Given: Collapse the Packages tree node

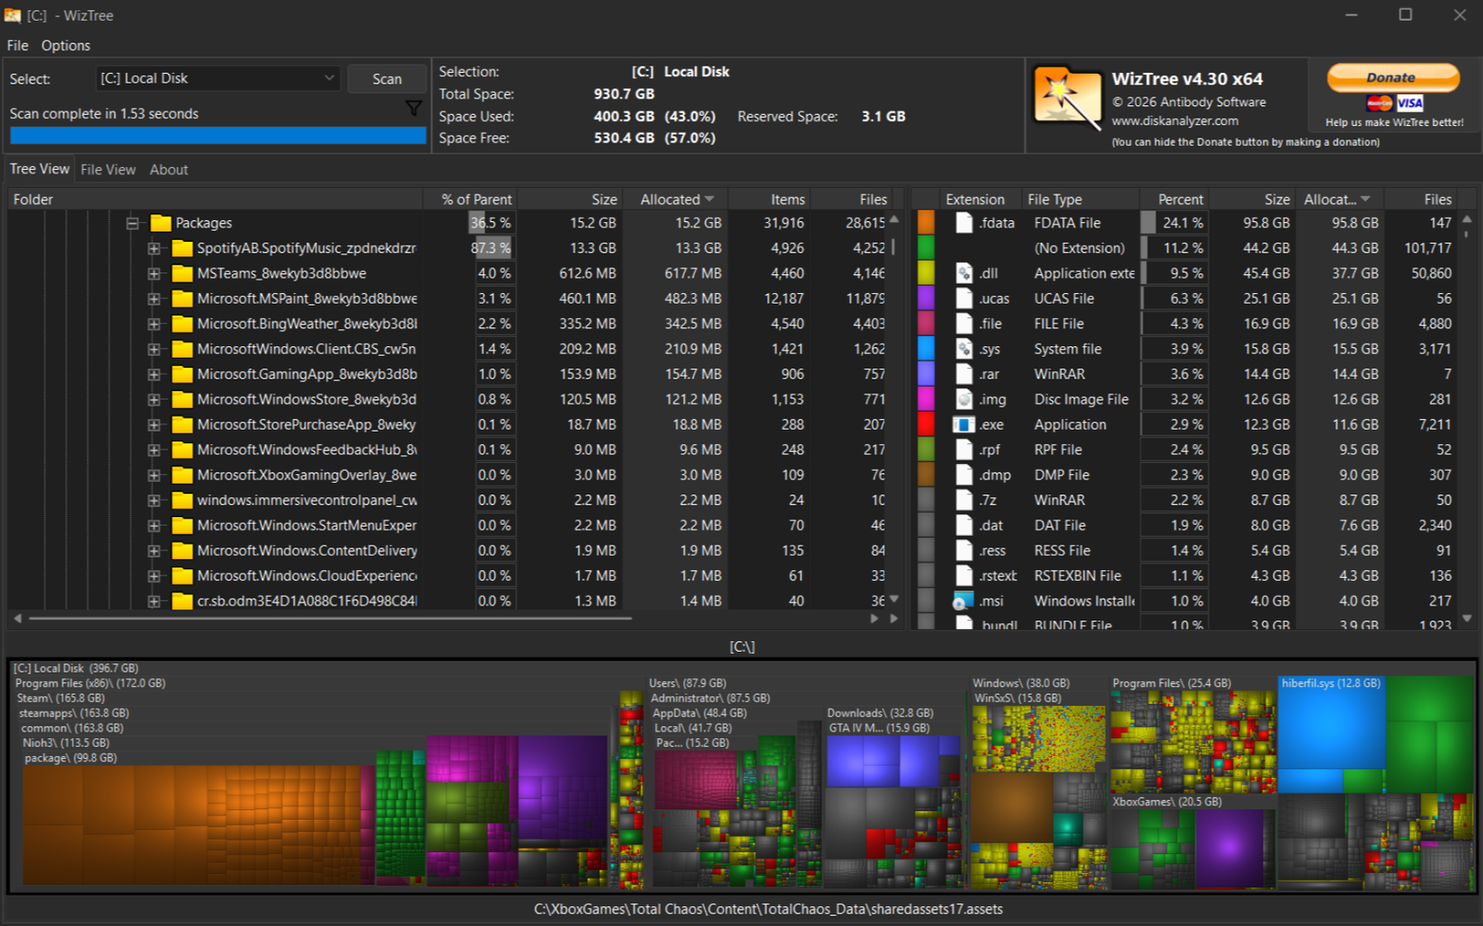Looking at the screenshot, I should [x=132, y=223].
